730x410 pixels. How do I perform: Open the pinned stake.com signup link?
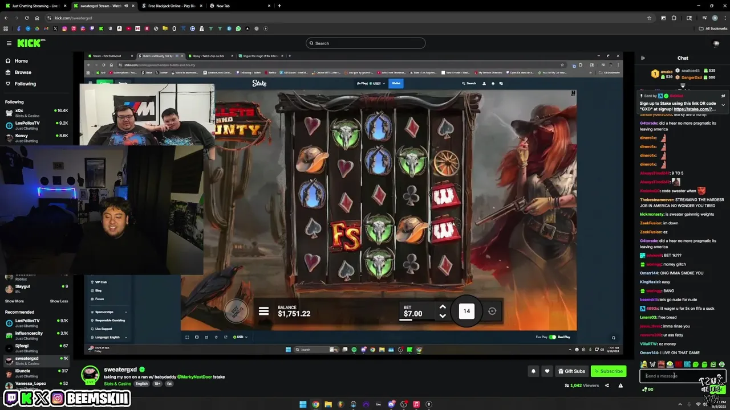(x=694, y=109)
